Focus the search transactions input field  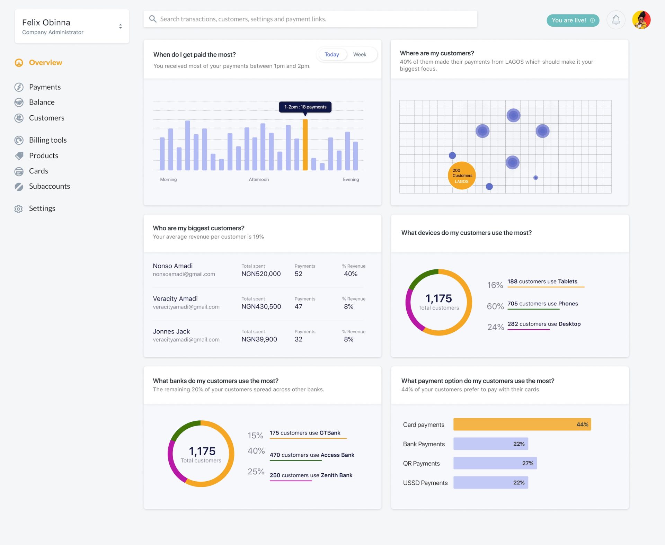point(310,19)
